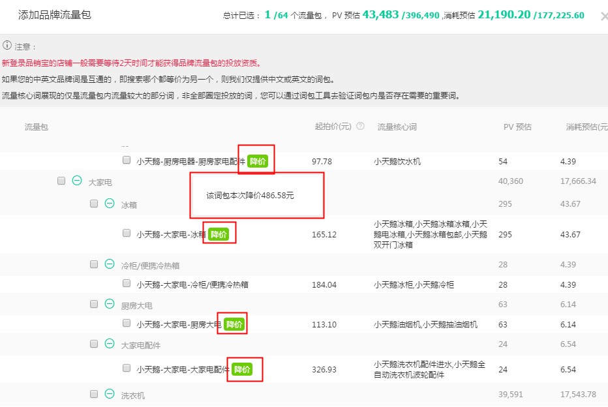This screenshot has width=608, height=407.
Task: Close the 添加品牌流量包 dialog
Action: (x=604, y=16)
